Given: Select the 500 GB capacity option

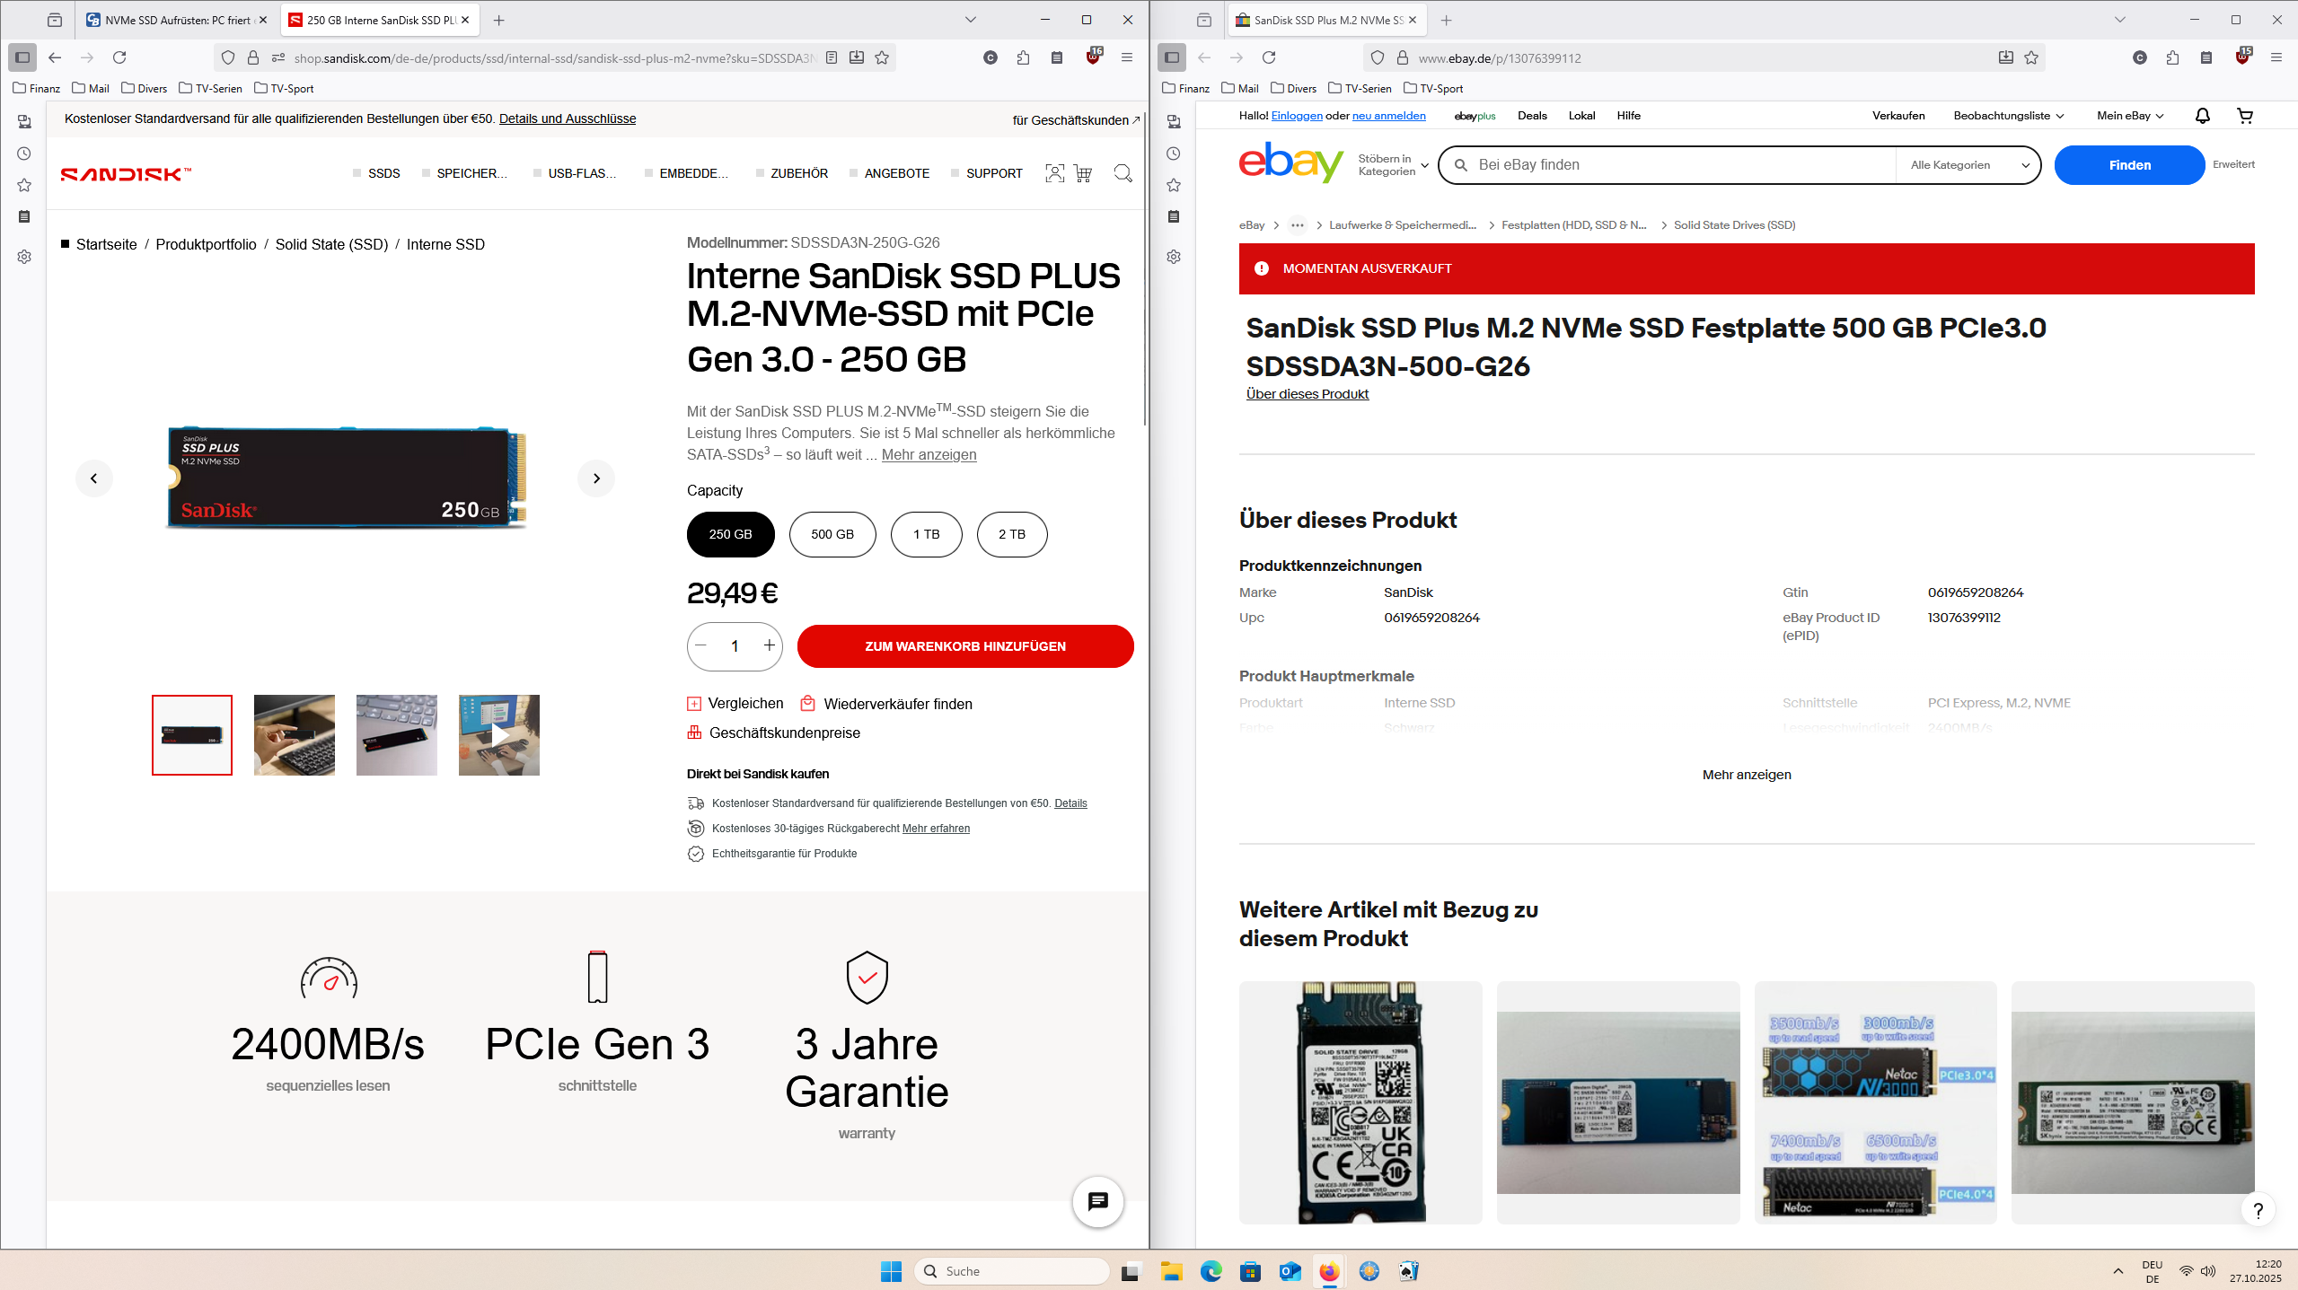Looking at the screenshot, I should coord(832,534).
